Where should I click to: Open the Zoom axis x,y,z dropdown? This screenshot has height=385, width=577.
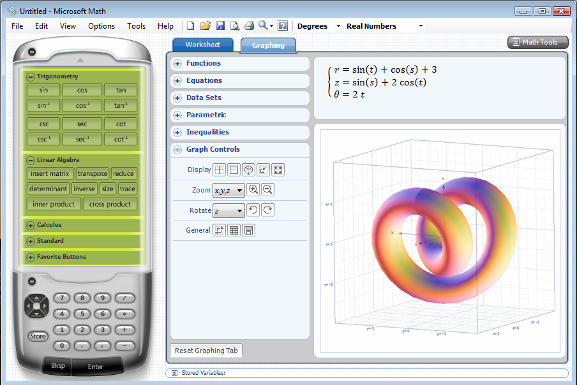(229, 191)
